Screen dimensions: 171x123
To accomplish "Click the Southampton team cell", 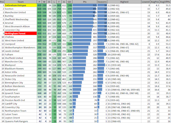I will click(x=21, y=97).
